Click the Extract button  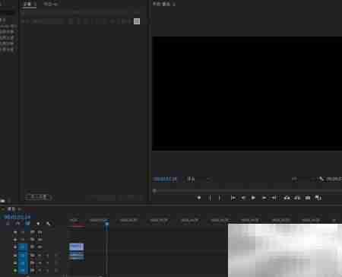click(x=297, y=198)
